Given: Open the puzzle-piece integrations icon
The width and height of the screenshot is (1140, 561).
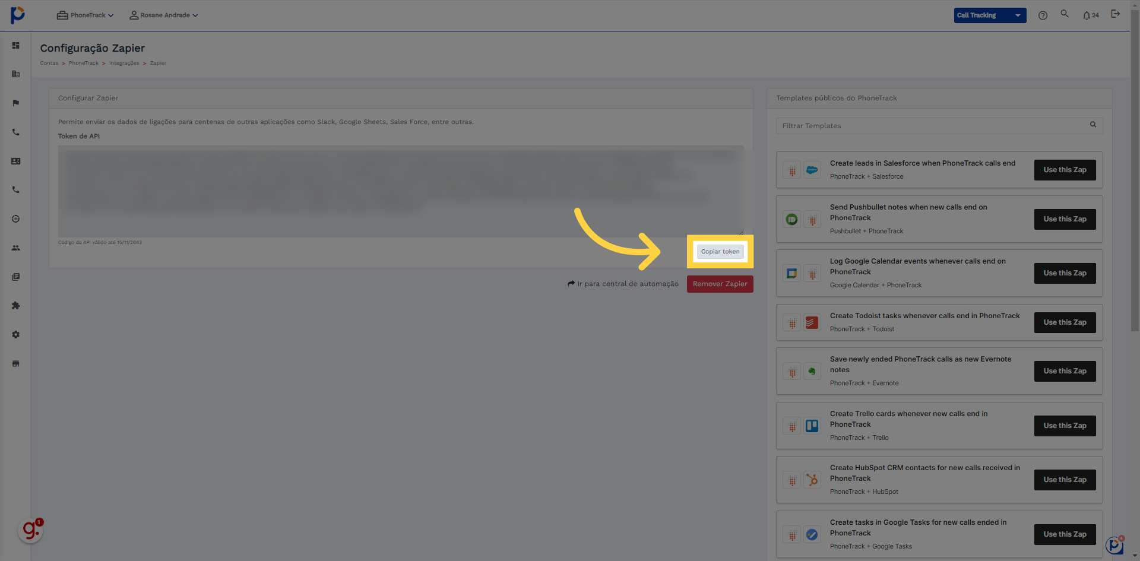Looking at the screenshot, I should click(16, 306).
